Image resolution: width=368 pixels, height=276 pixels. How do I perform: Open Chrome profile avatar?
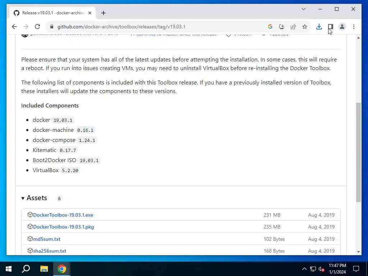342,27
